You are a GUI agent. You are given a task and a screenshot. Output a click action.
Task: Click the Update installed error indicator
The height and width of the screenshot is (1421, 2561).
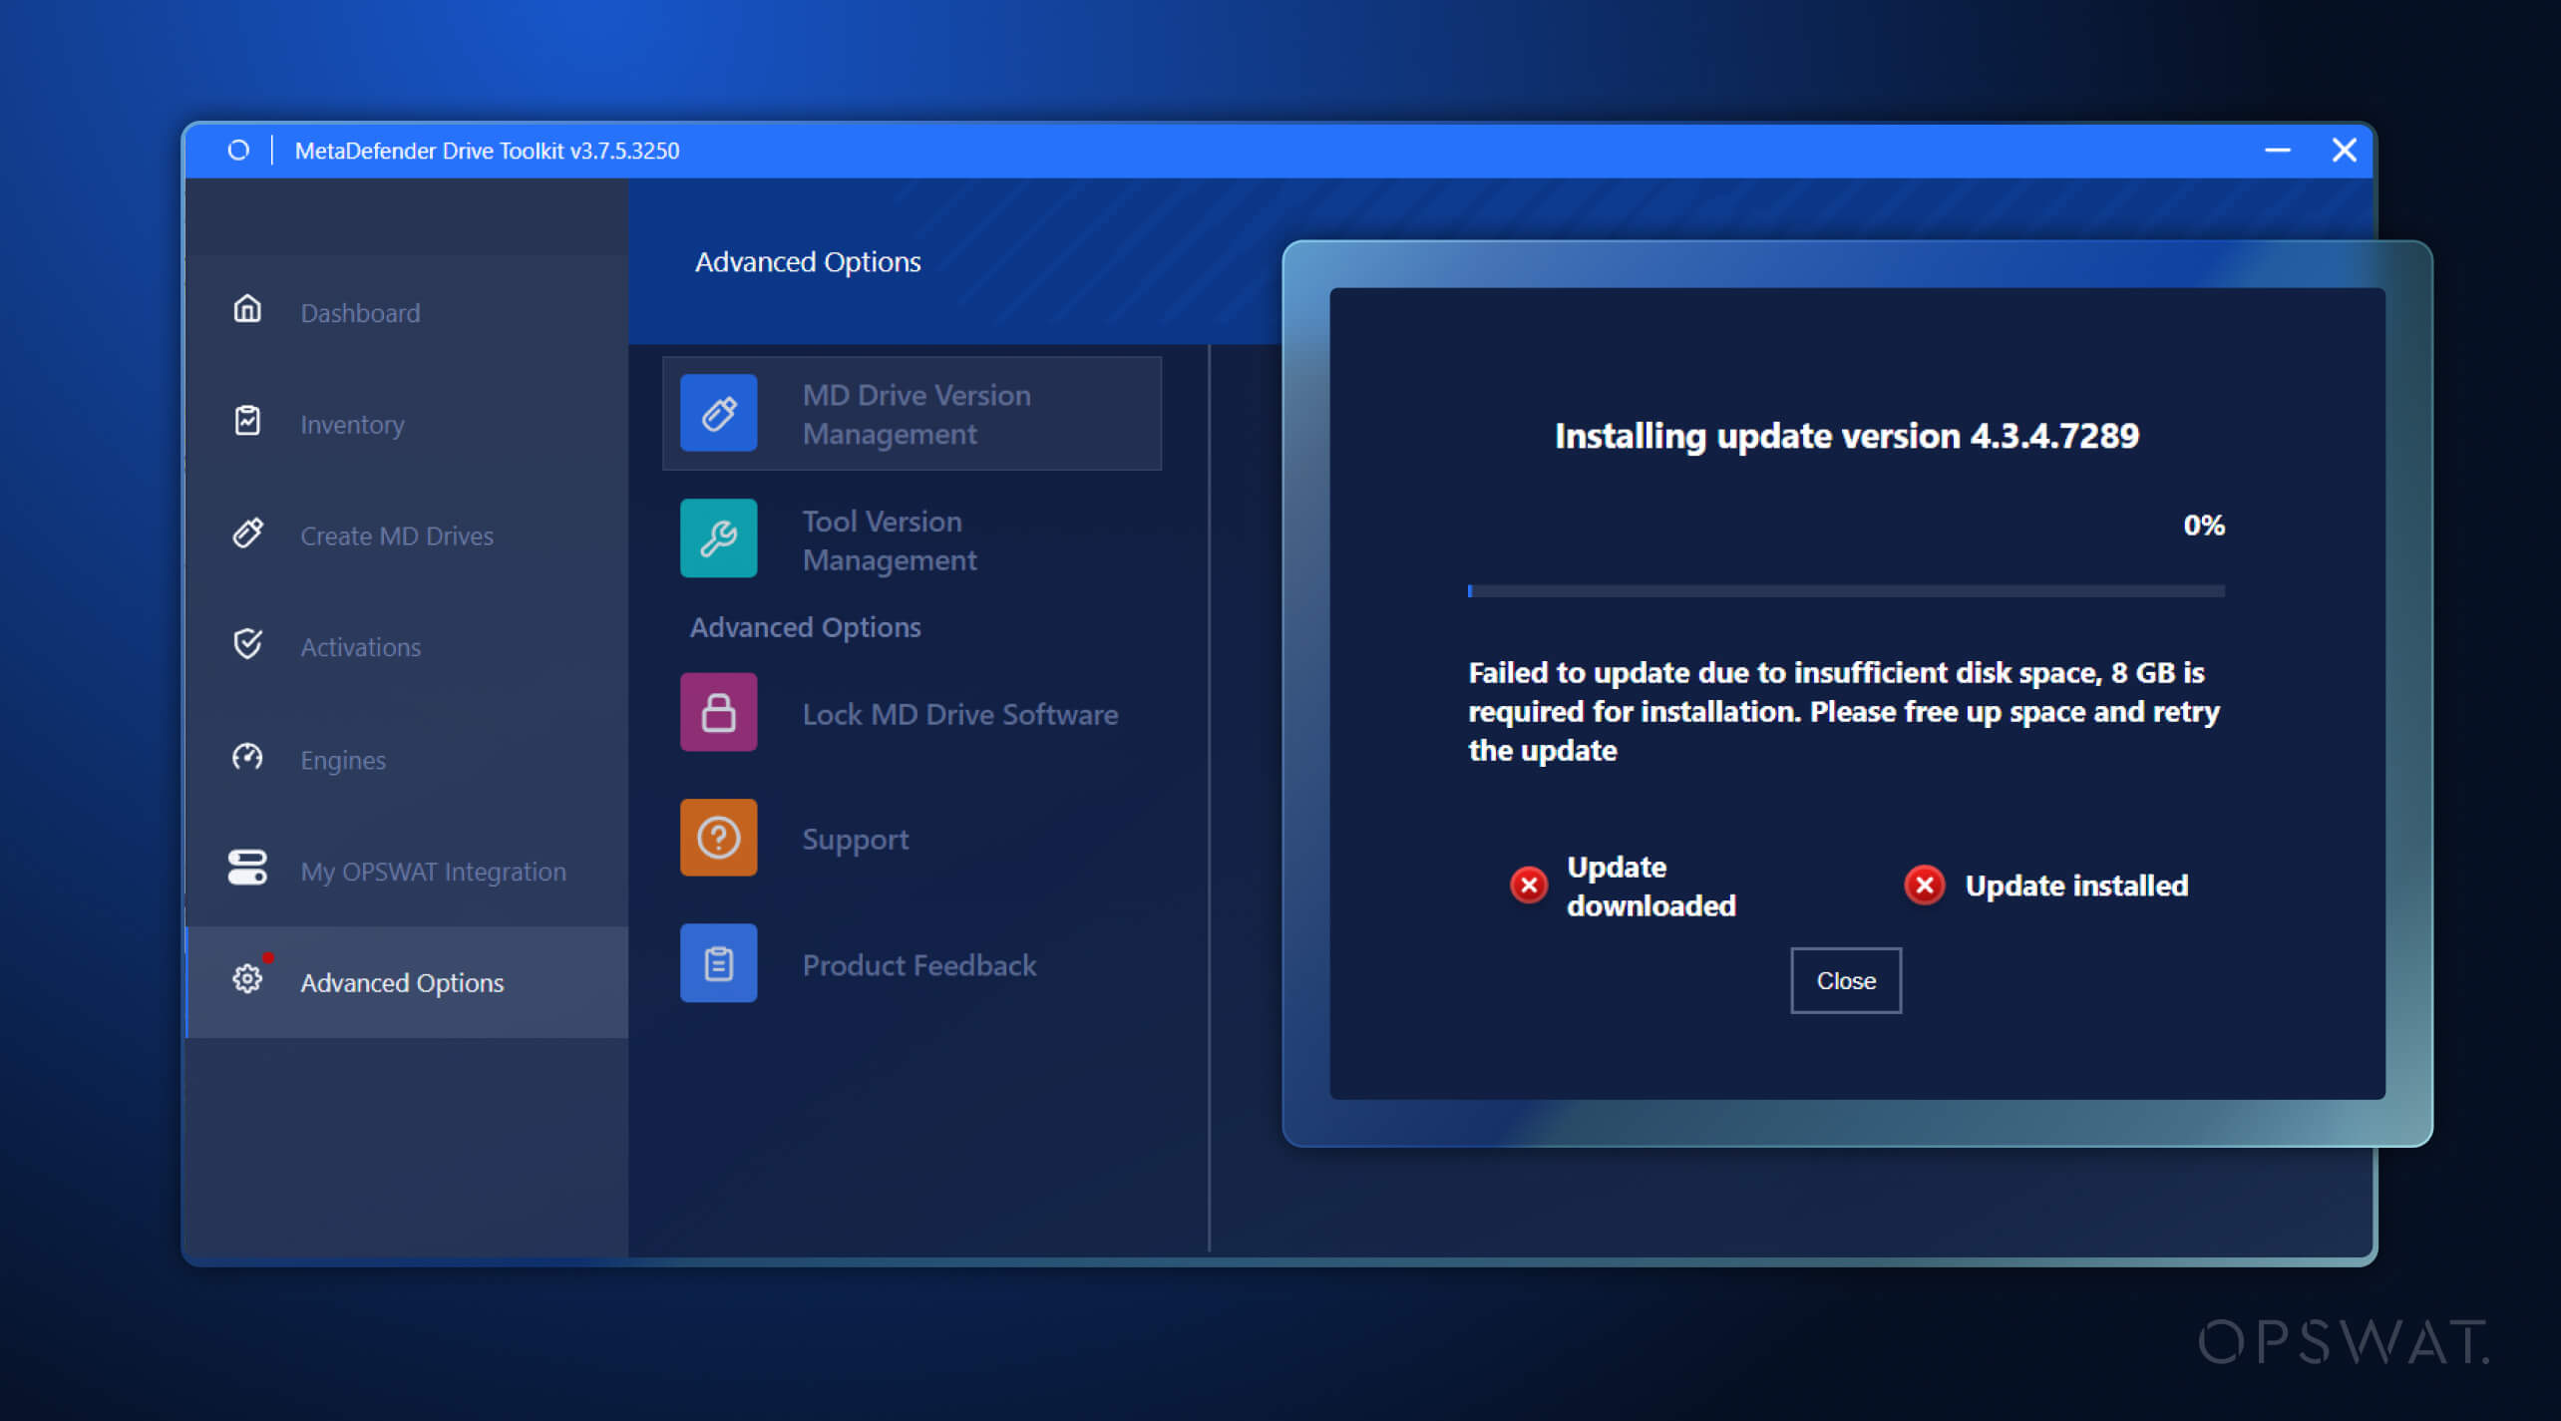pyautogui.click(x=1924, y=885)
